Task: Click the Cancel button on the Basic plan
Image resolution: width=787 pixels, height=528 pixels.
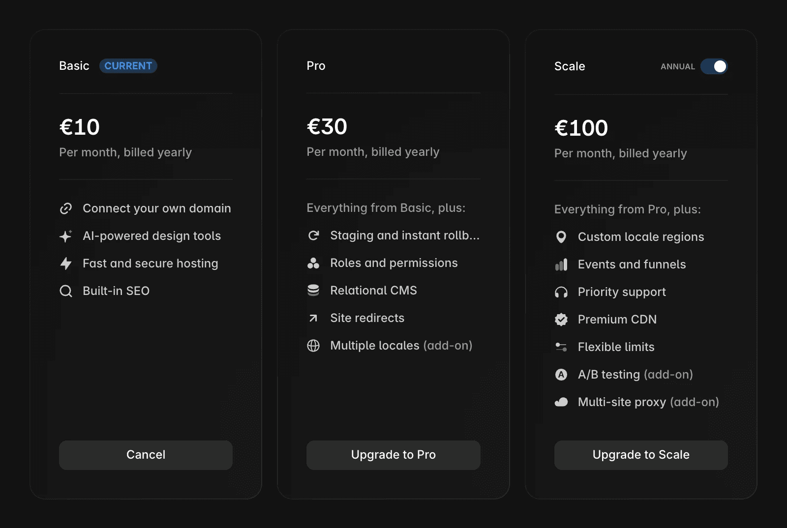Action: pos(146,455)
